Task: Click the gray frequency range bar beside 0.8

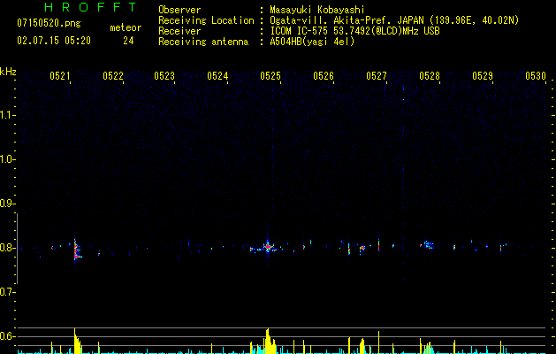Action: click(17, 248)
